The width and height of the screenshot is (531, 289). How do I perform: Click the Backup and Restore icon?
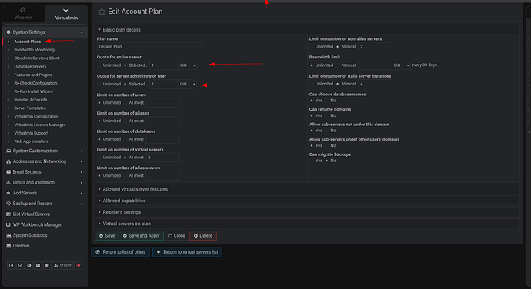coord(8,204)
